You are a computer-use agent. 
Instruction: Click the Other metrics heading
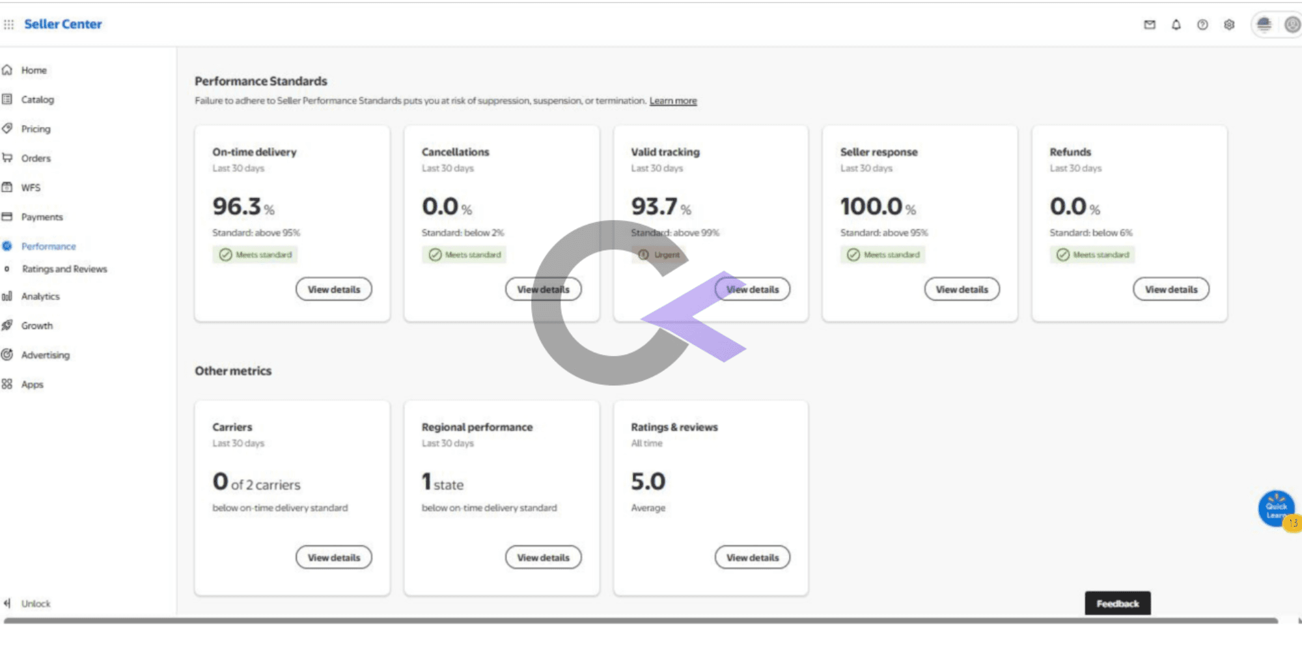233,371
